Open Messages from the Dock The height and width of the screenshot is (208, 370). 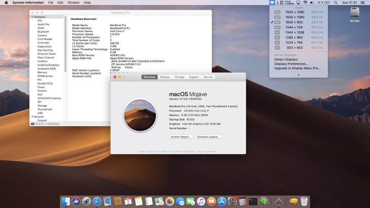(180, 202)
